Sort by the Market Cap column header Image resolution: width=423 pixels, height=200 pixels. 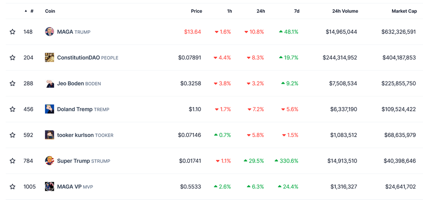404,11
